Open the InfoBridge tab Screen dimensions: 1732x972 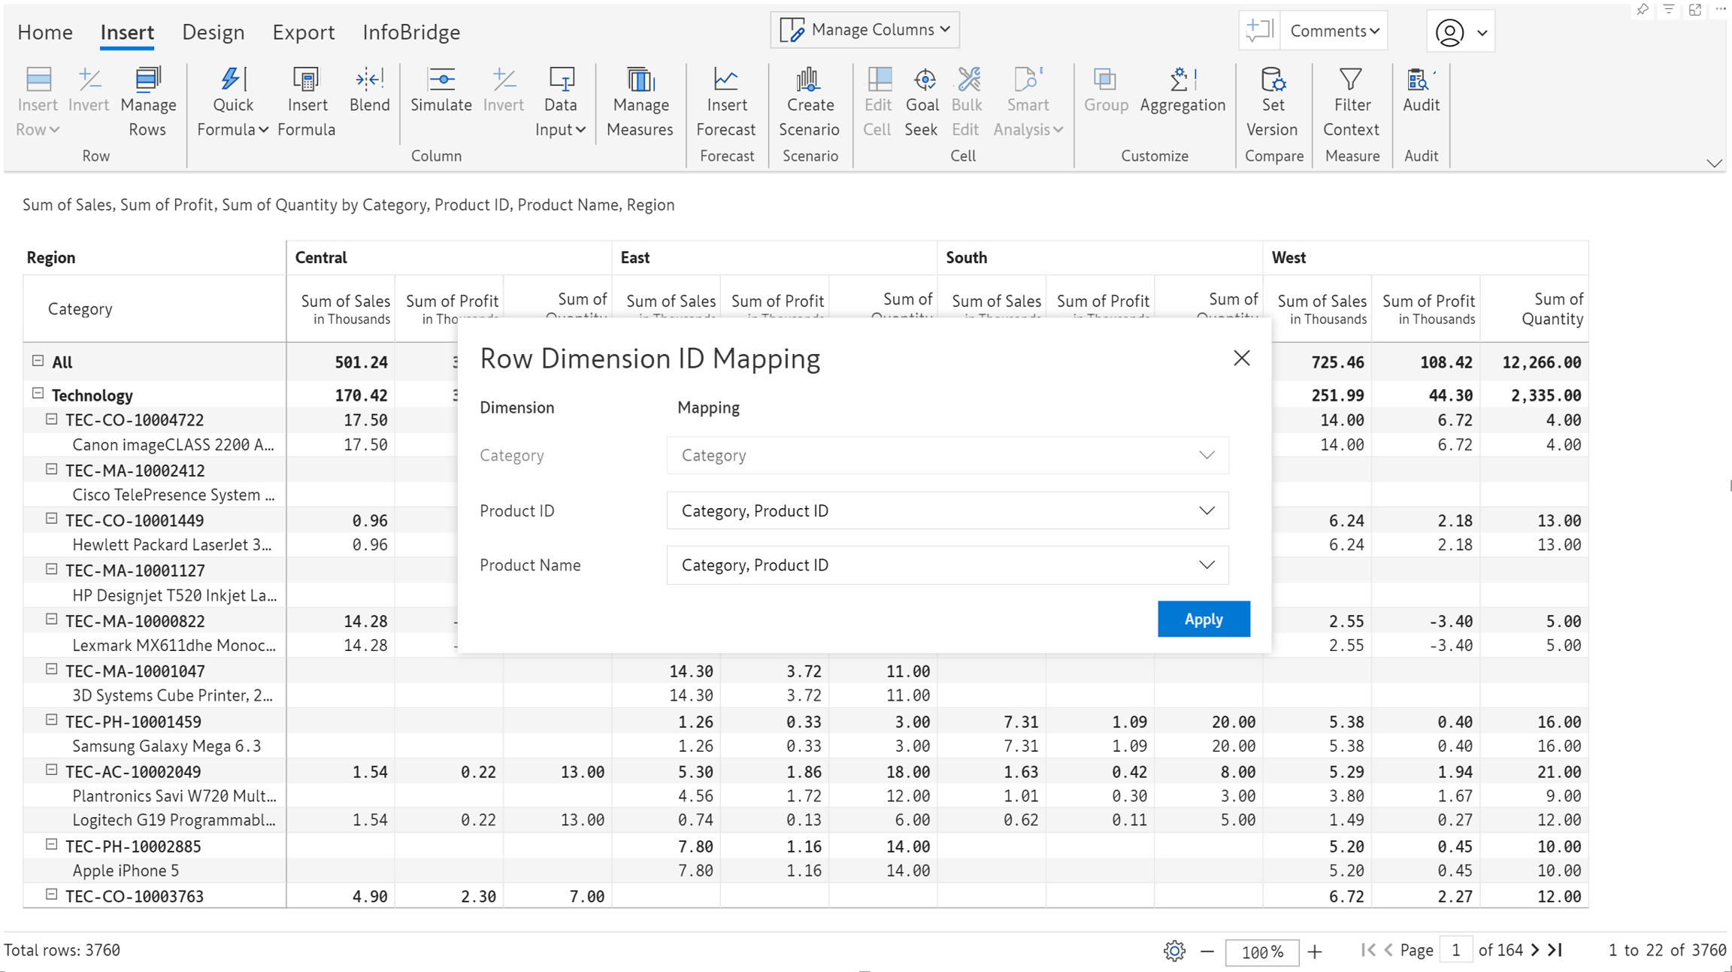tap(411, 32)
